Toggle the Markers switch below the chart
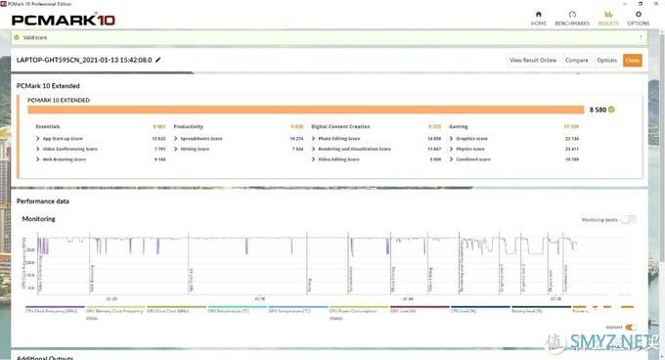 630,327
